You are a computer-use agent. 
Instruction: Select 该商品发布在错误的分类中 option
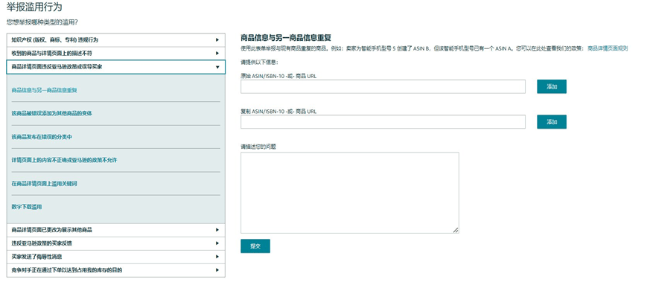(42, 137)
